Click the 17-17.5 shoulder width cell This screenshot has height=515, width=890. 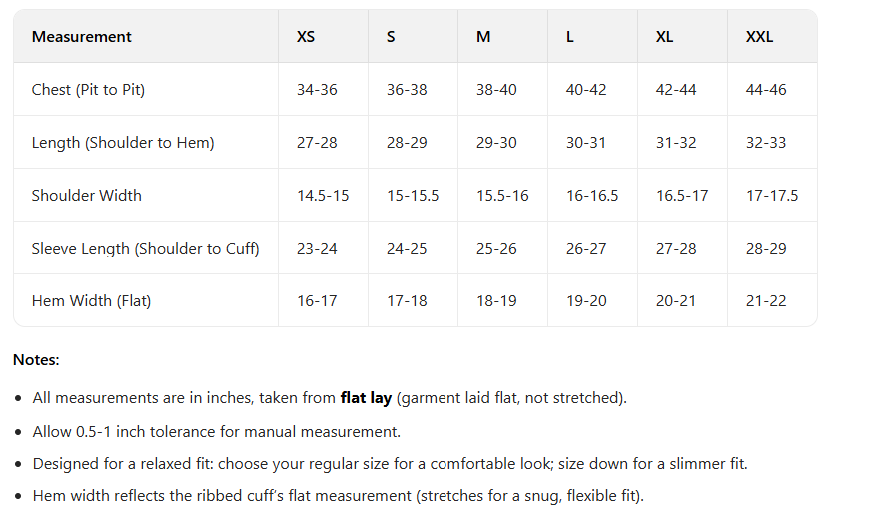coord(772,196)
